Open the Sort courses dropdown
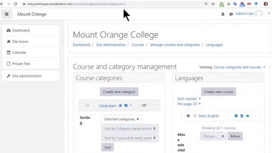 click(x=189, y=99)
